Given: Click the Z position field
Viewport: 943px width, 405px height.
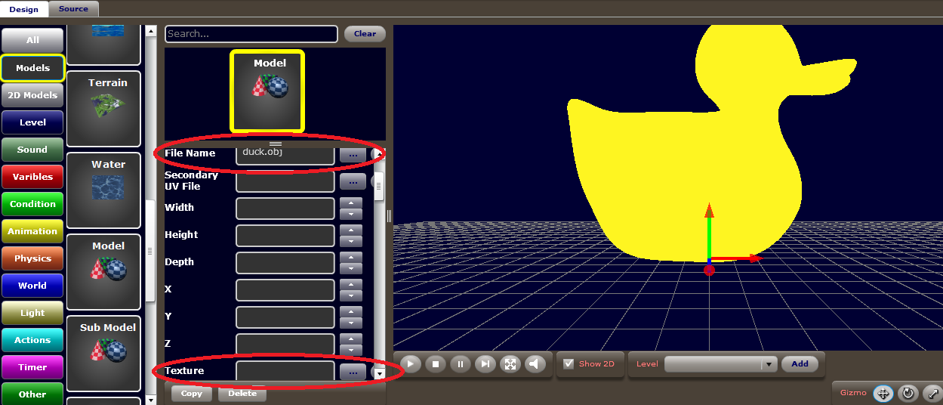Looking at the screenshot, I should pos(285,345).
